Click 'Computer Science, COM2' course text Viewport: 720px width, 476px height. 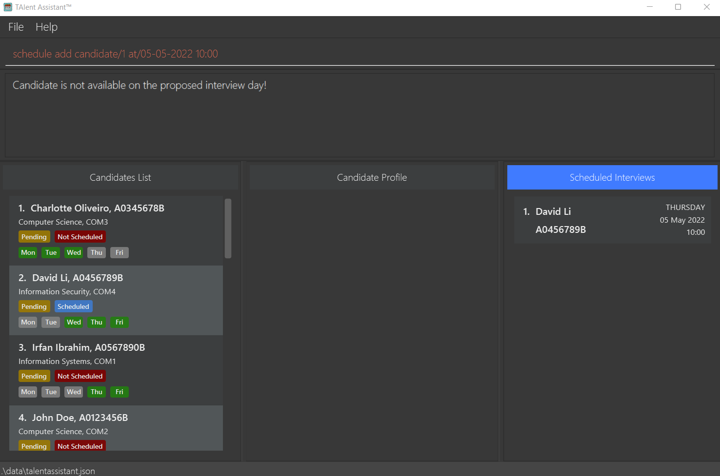coord(63,432)
